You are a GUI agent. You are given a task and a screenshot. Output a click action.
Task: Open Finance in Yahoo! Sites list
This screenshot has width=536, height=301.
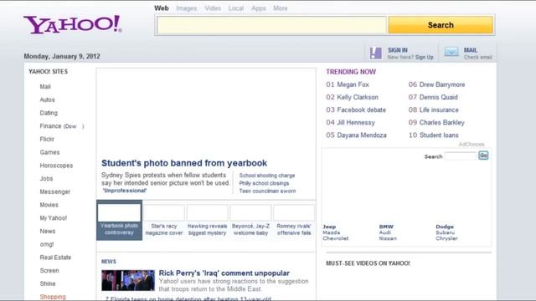(x=50, y=126)
